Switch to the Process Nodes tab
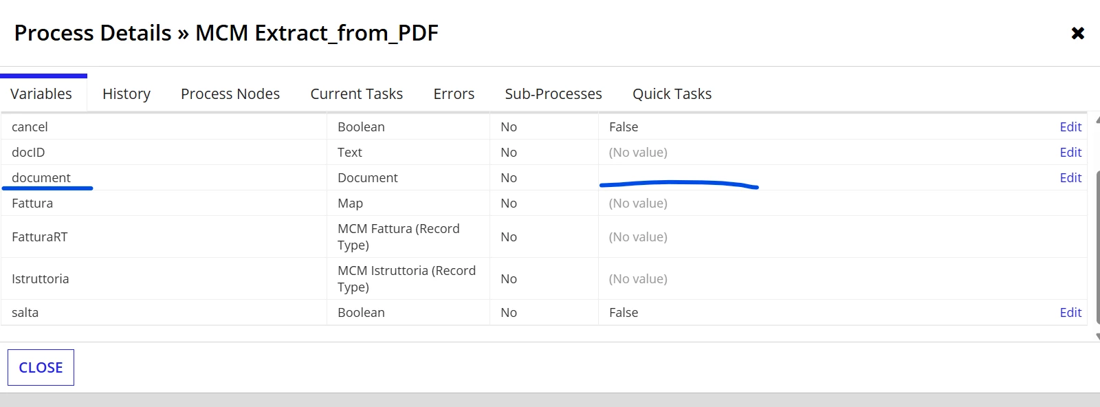The image size is (1100, 407). tap(230, 93)
